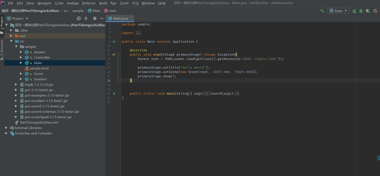
Task: Click Locate/Scroll from Source target icon
Action: click(x=78, y=19)
